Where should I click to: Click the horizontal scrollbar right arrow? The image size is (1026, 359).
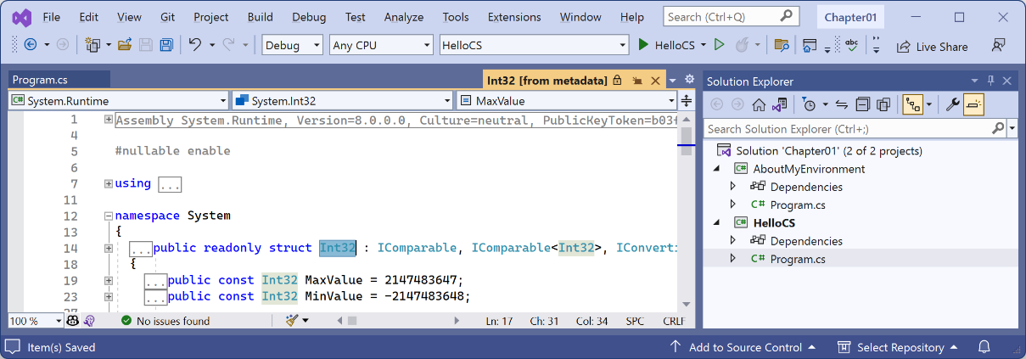tap(457, 321)
